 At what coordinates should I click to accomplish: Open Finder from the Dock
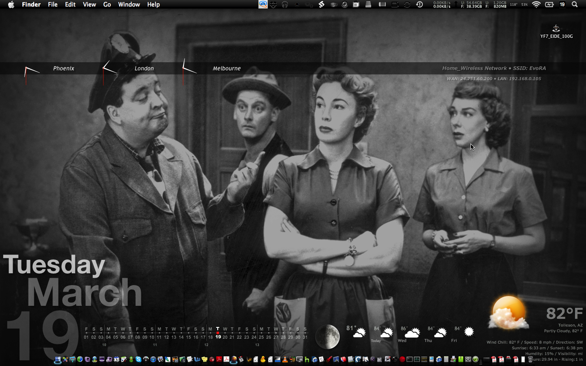tap(58, 359)
